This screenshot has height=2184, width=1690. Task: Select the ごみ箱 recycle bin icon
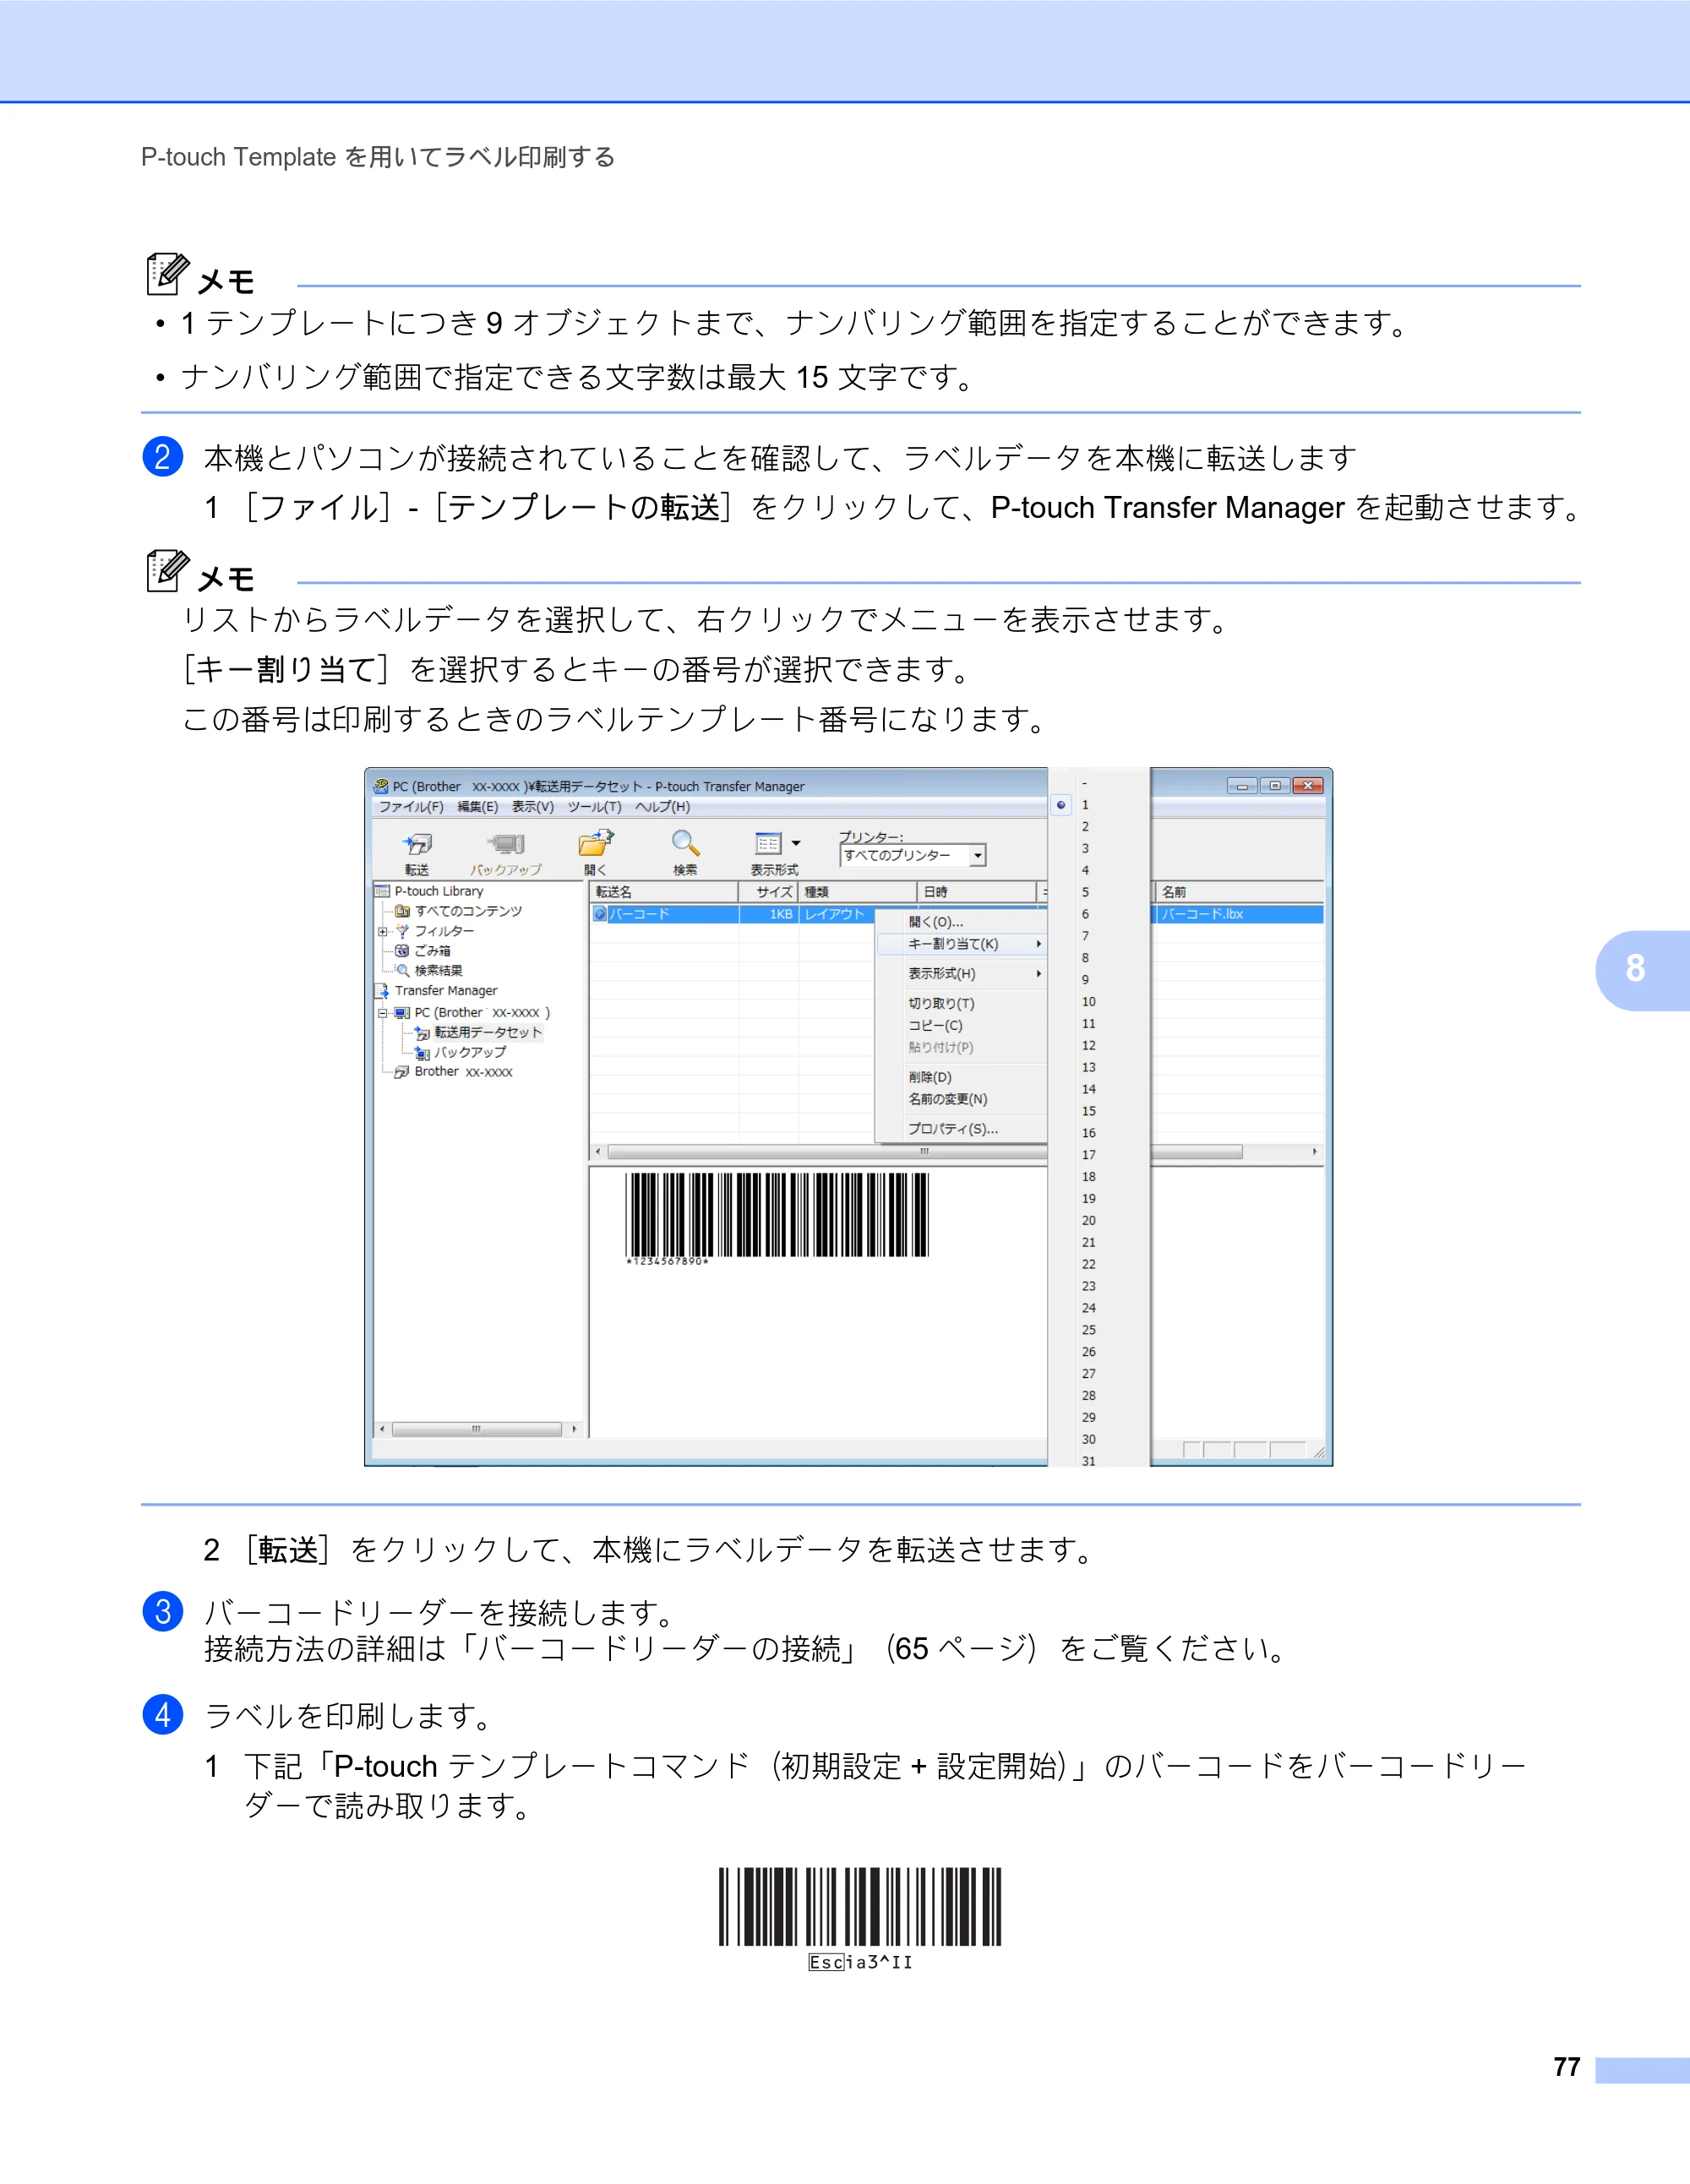pos(402,951)
